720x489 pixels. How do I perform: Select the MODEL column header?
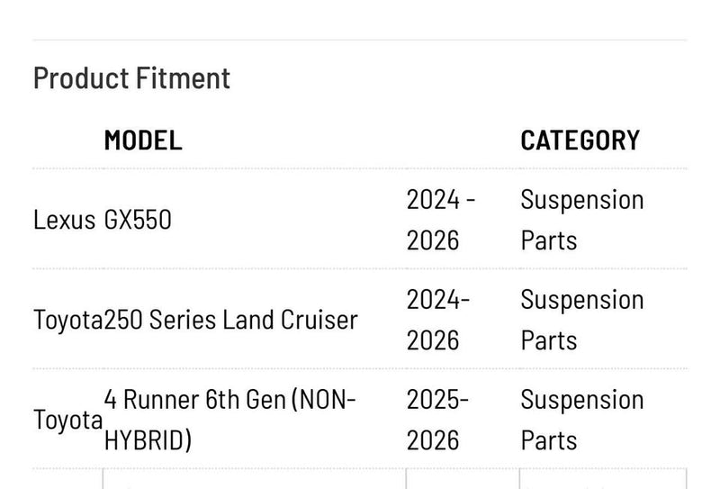point(143,140)
